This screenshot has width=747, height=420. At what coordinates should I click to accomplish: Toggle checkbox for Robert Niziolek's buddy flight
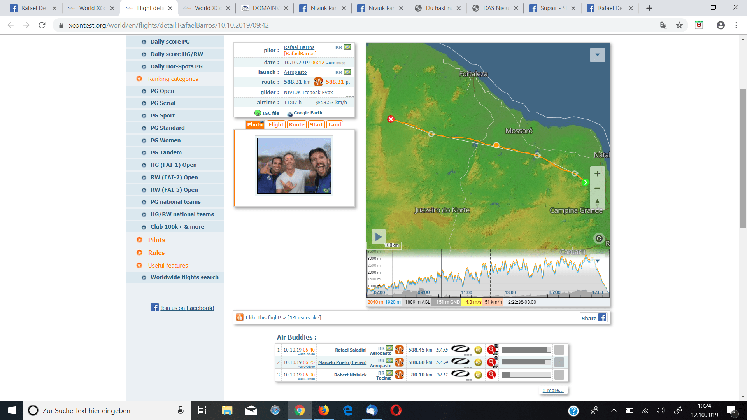click(x=559, y=375)
